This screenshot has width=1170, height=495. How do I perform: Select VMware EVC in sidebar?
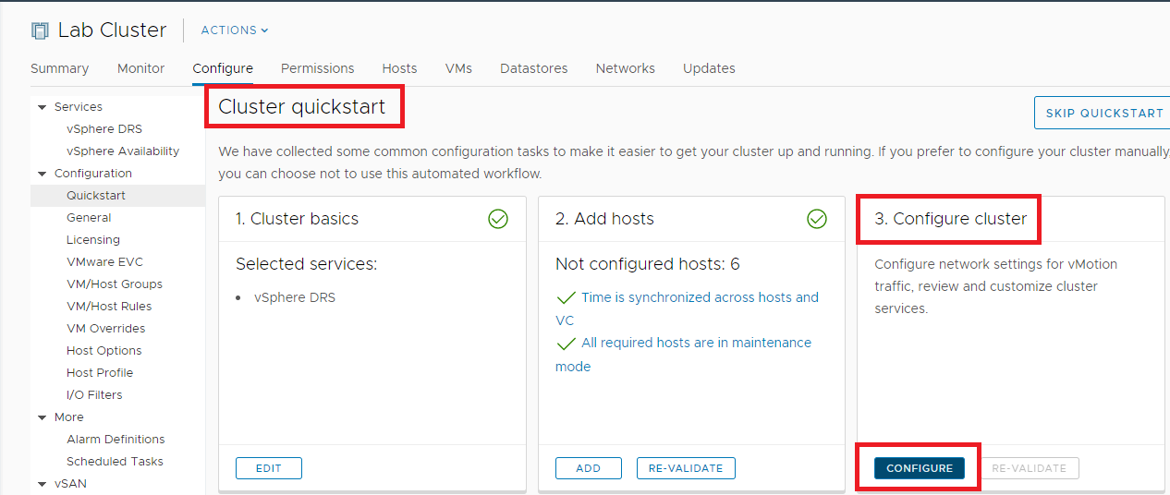pyautogui.click(x=104, y=262)
